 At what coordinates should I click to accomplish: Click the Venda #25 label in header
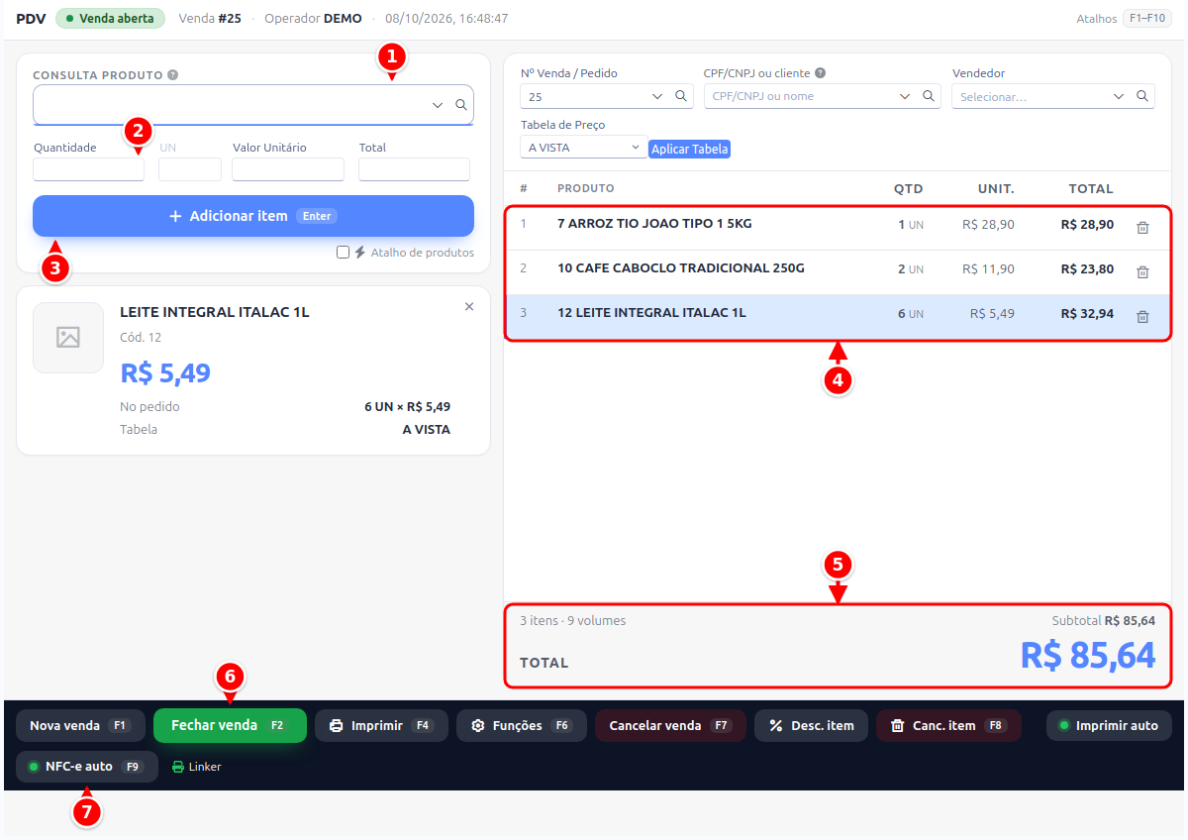(x=210, y=19)
